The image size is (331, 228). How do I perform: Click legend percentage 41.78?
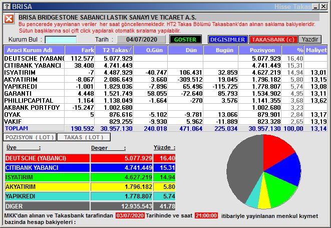pyautogui.click(x=164, y=206)
